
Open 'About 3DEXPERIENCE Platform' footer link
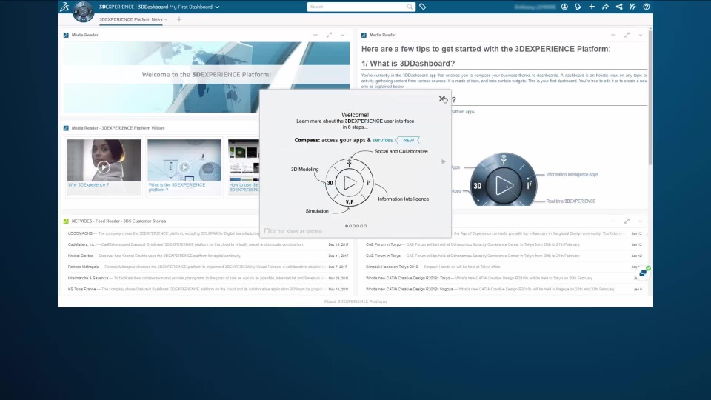355,301
